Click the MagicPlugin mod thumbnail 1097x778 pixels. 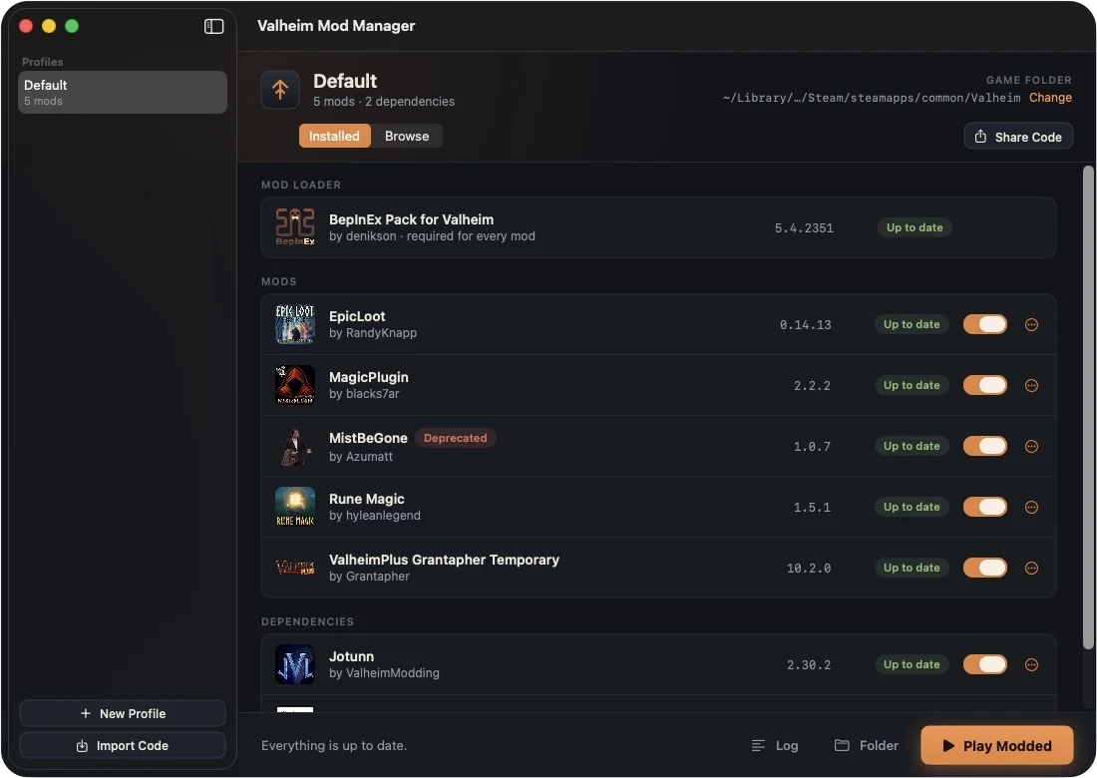[294, 385]
